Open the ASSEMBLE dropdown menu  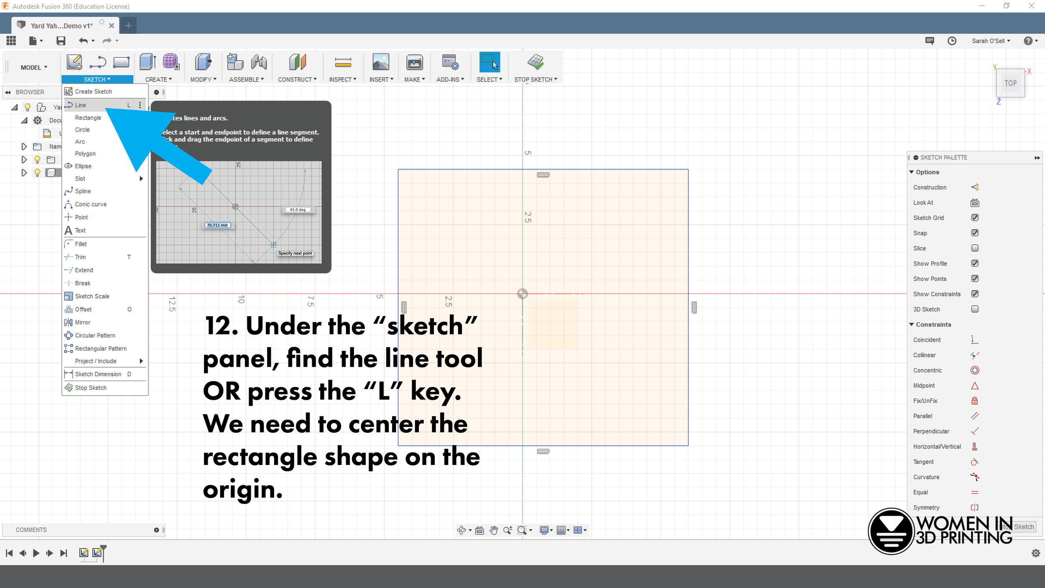tap(246, 79)
